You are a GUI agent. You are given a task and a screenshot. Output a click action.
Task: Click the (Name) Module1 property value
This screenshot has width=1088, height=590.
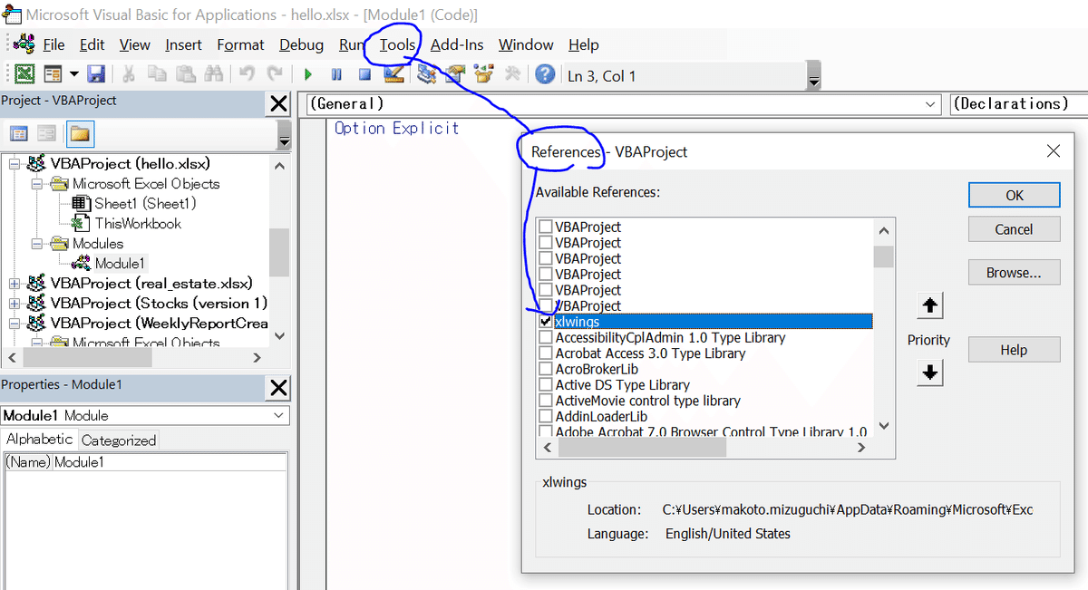point(170,462)
